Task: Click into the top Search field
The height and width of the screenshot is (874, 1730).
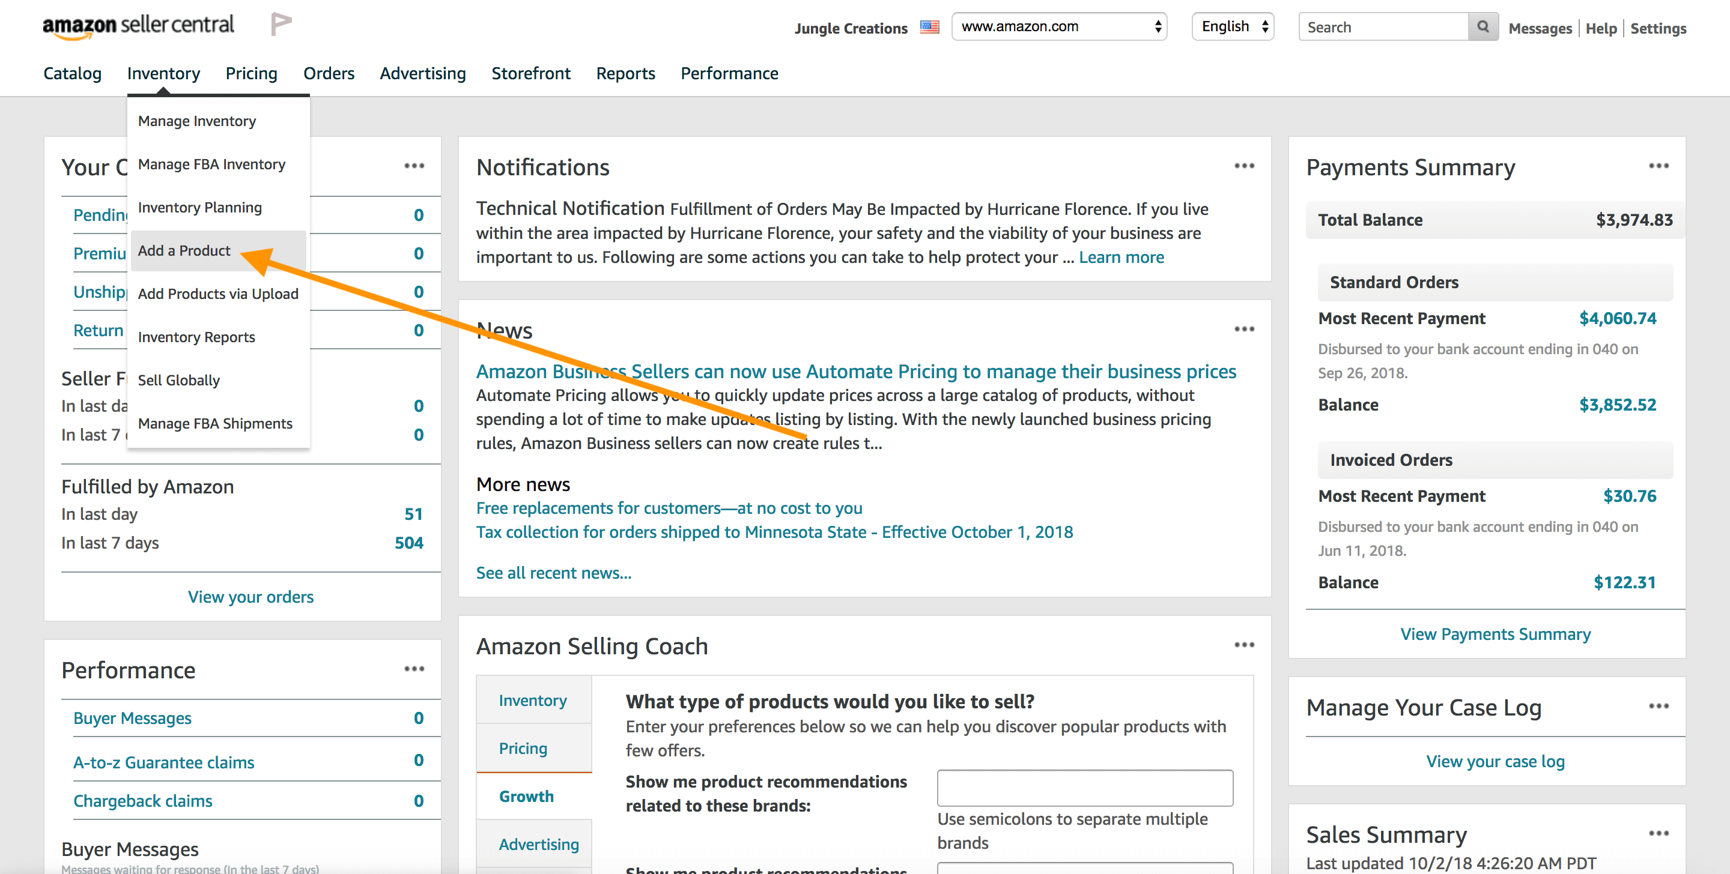Action: click(x=1382, y=27)
